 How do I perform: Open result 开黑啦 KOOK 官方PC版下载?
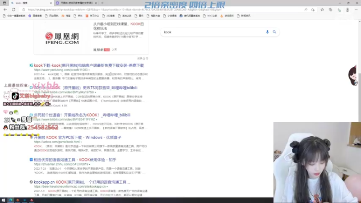click(x=77, y=138)
